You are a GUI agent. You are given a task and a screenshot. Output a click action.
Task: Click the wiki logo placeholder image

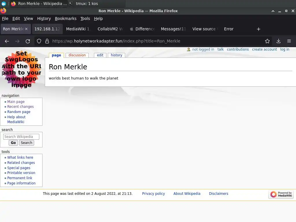tap(21, 69)
